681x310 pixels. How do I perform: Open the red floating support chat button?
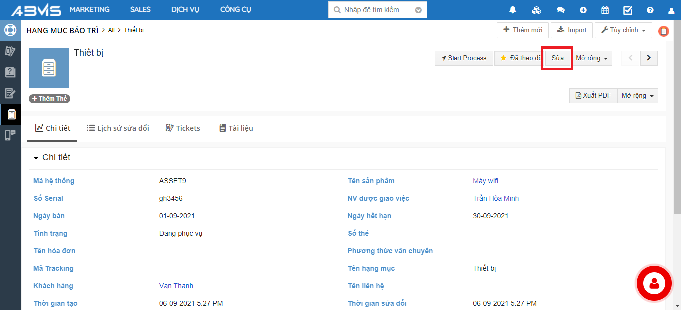[654, 283]
